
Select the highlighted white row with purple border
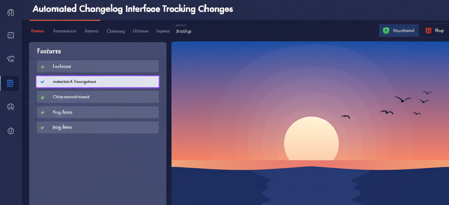pos(98,82)
